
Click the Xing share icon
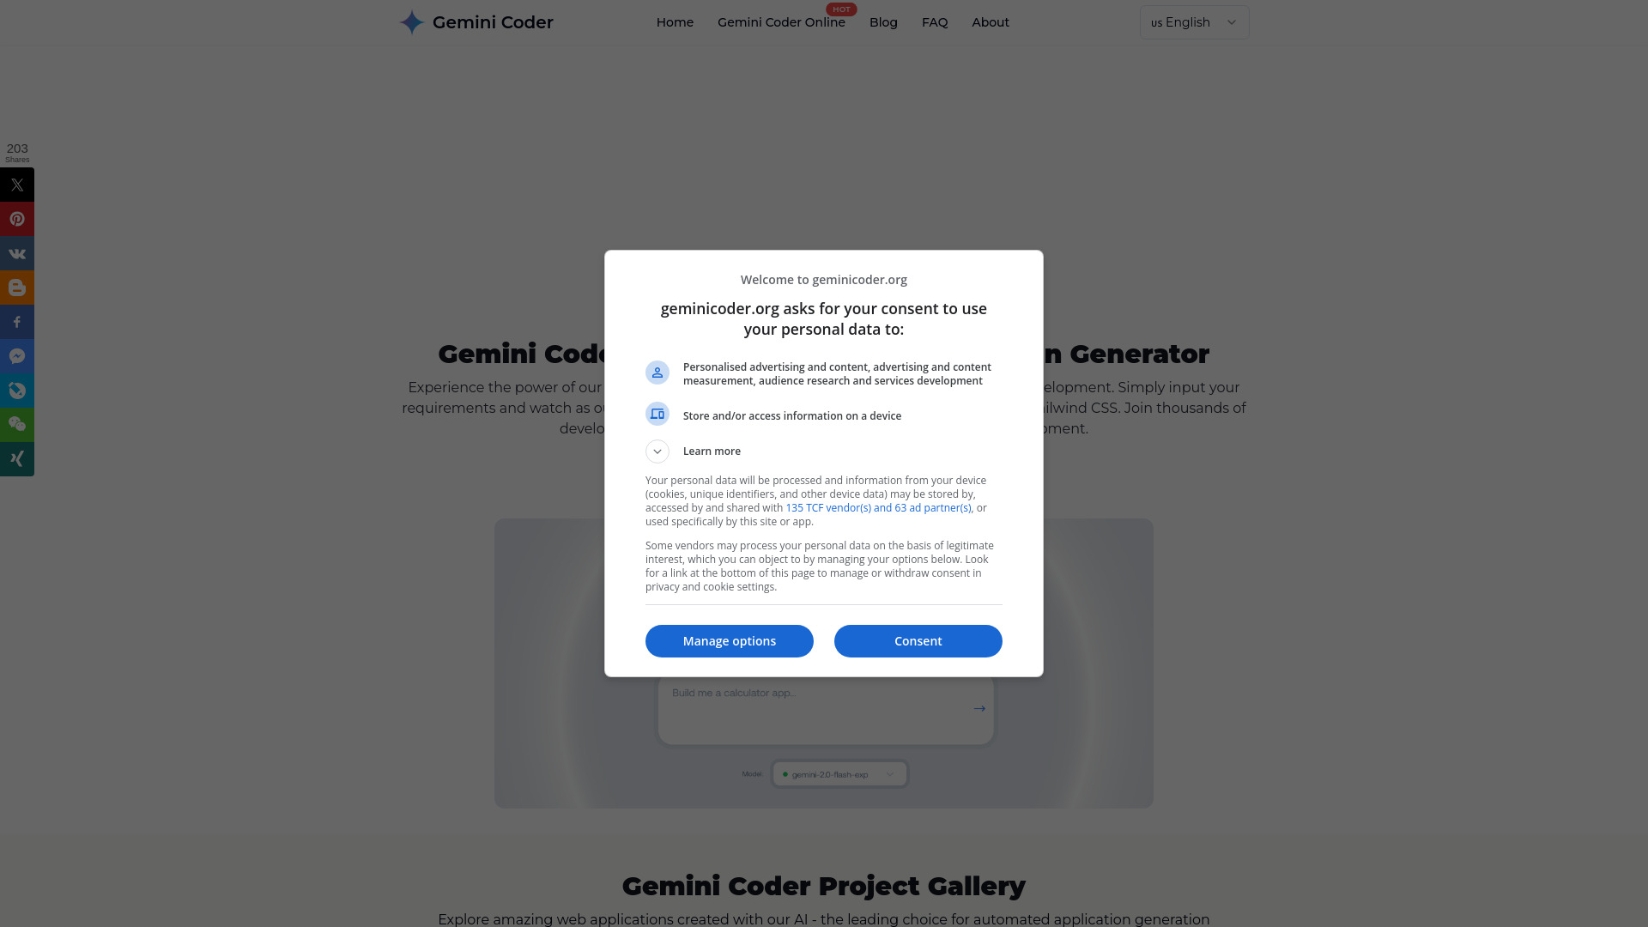pyautogui.click(x=17, y=458)
